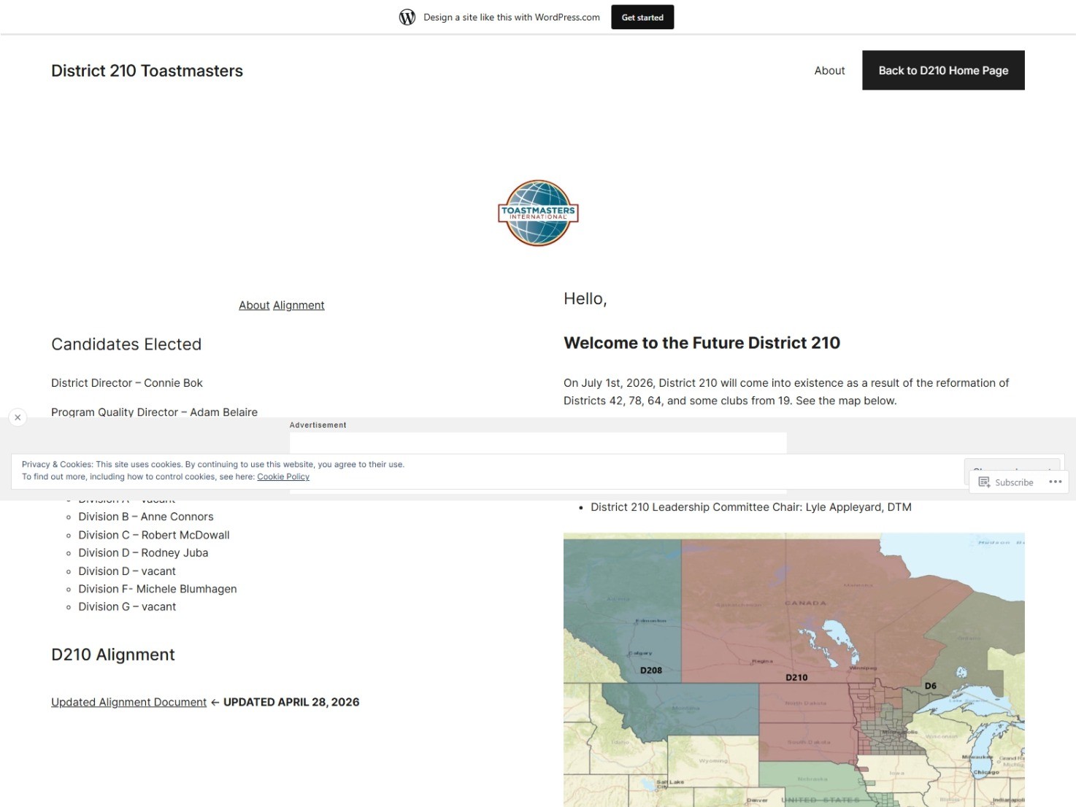
Task: Select 'Division F- Michele Blumhagen' list item
Action: point(158,589)
